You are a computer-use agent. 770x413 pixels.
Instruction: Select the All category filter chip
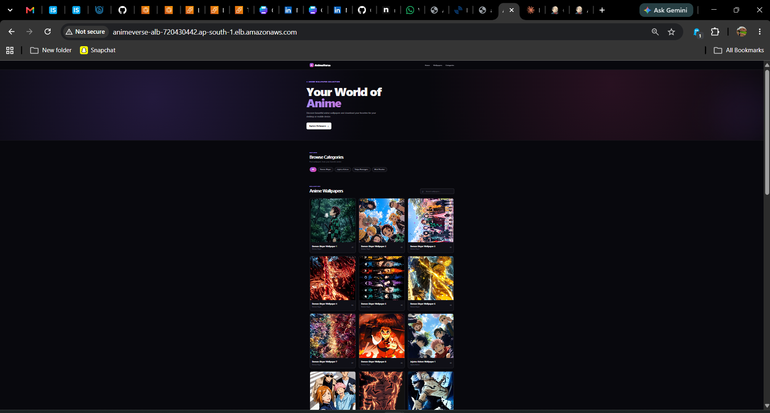pyautogui.click(x=313, y=170)
